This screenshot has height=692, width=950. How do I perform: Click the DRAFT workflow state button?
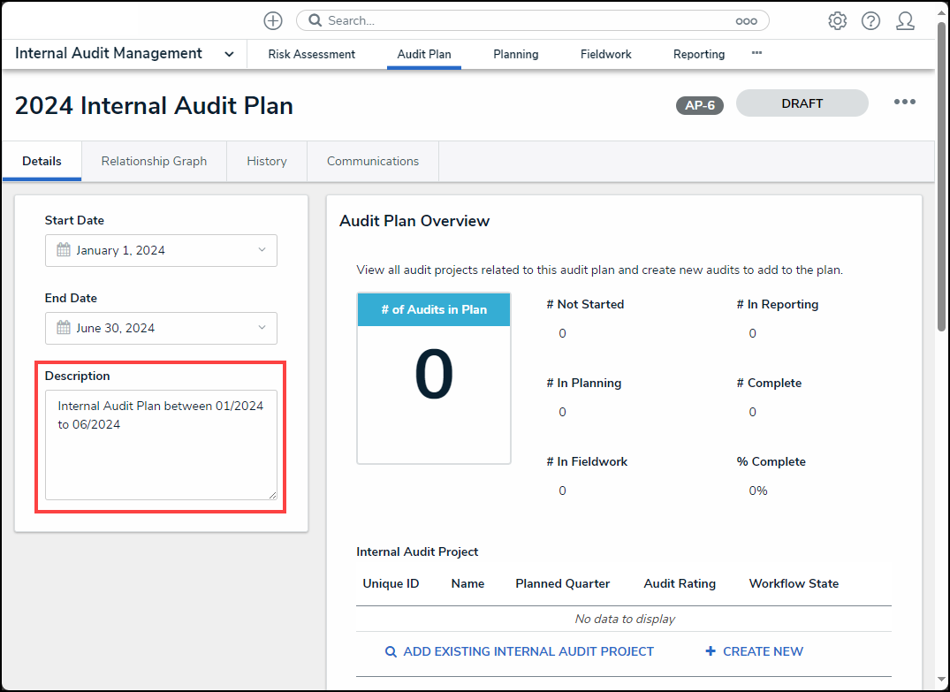click(802, 103)
